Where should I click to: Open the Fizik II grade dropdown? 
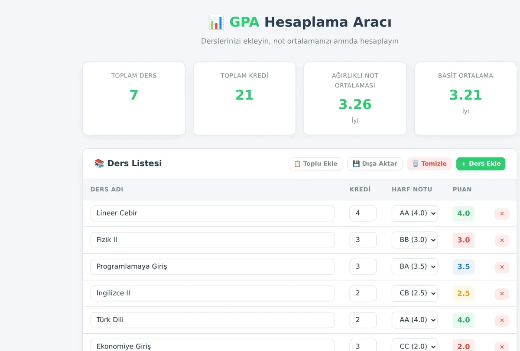coord(414,240)
